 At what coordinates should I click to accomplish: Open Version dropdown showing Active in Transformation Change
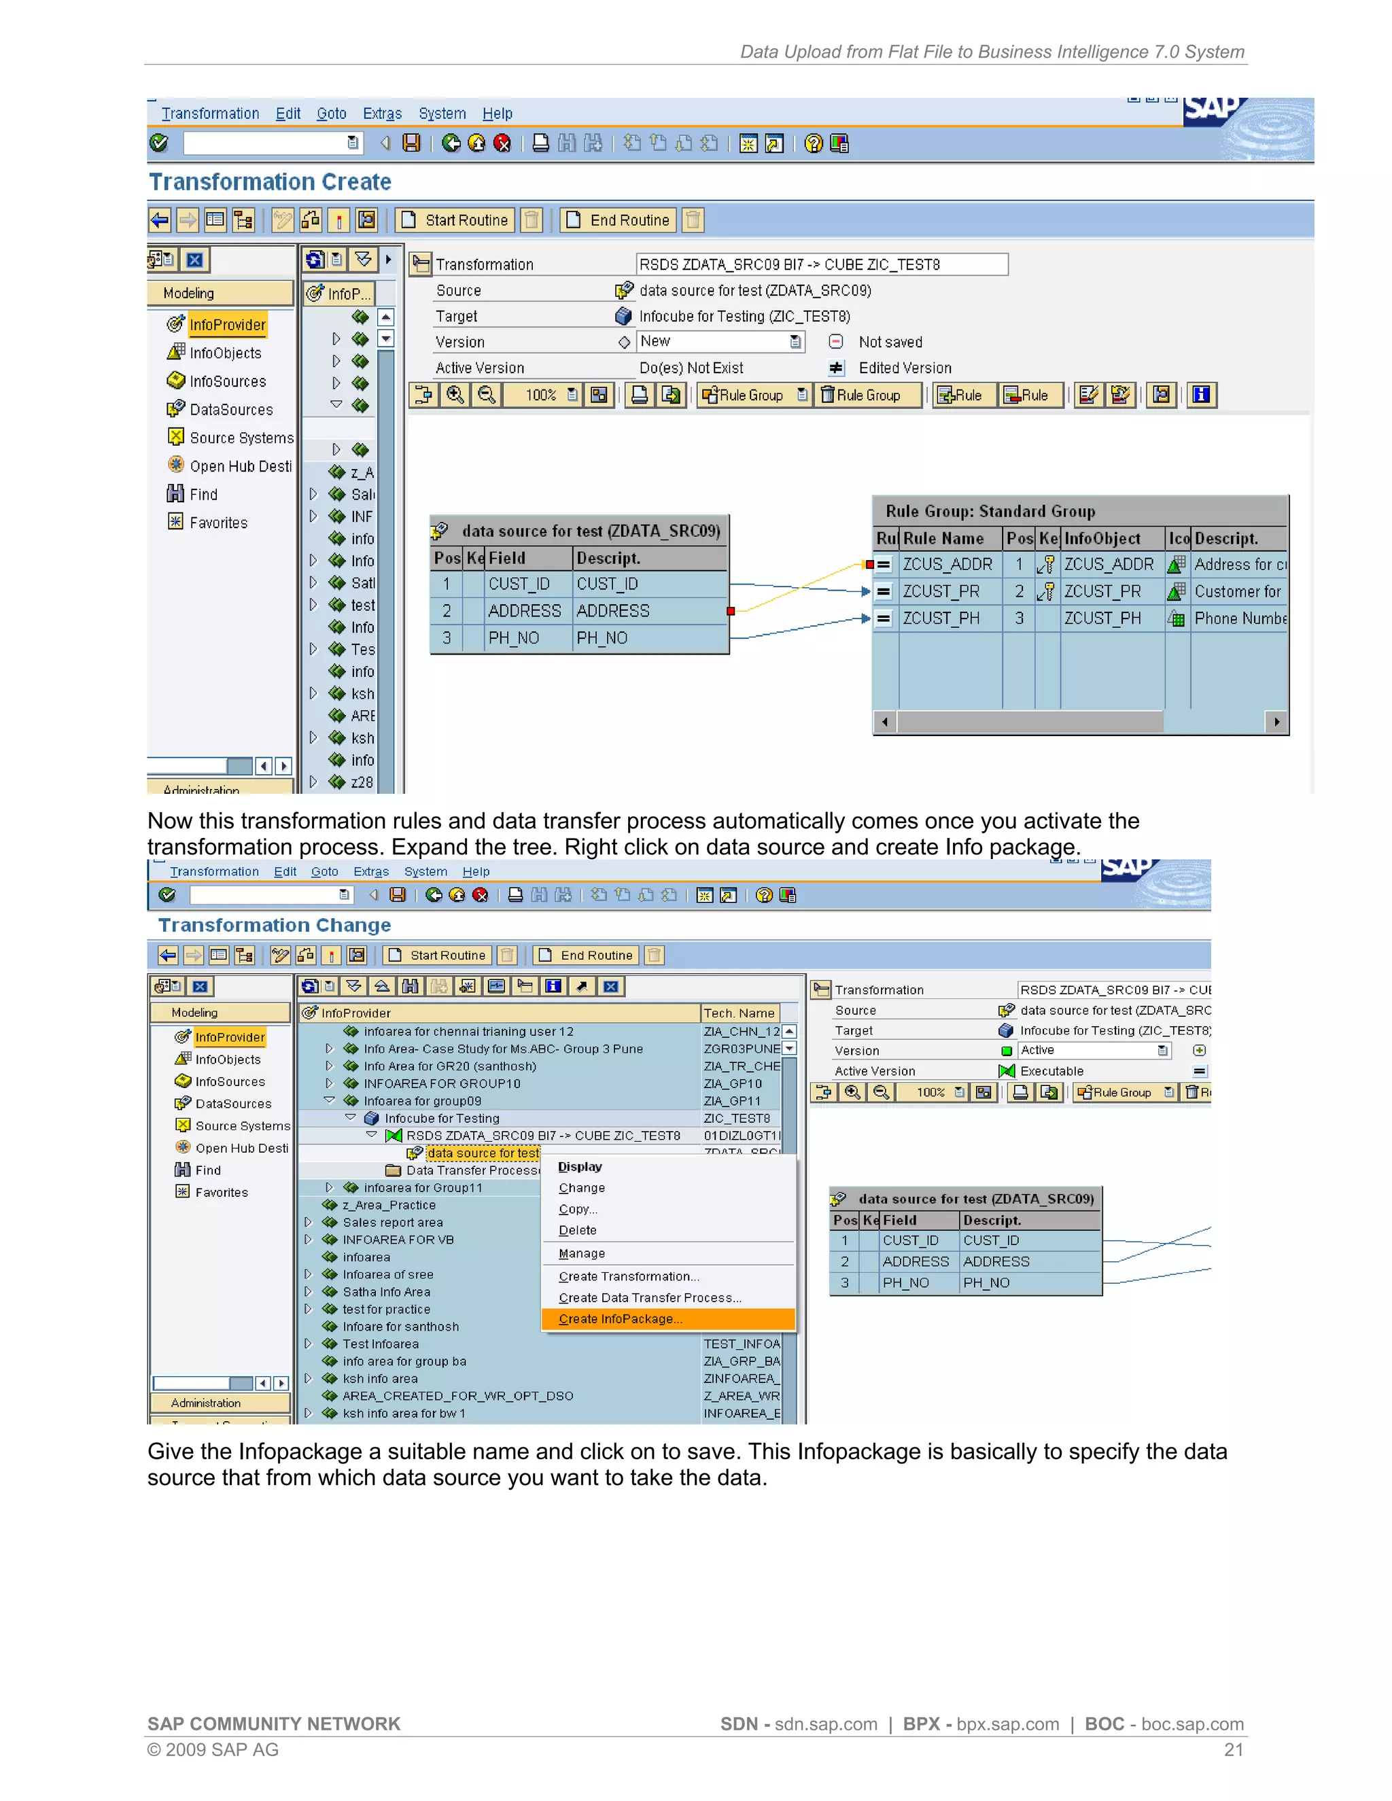1162,1051
